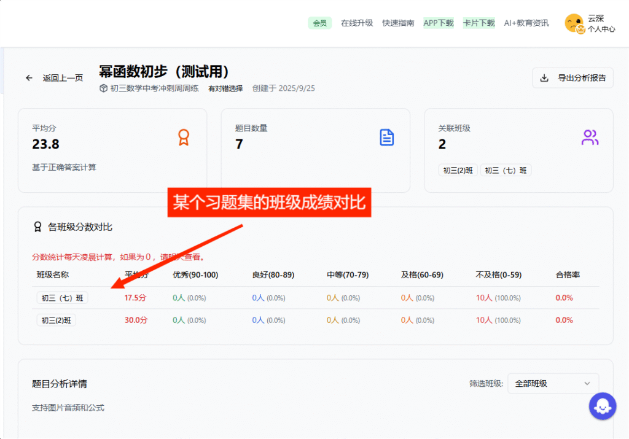Click the cube icon beside the collection name

coord(103,88)
